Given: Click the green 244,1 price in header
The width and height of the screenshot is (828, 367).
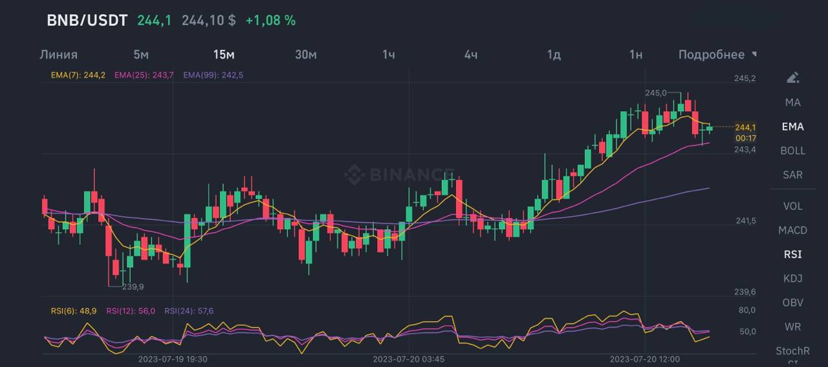Looking at the screenshot, I should click(154, 20).
